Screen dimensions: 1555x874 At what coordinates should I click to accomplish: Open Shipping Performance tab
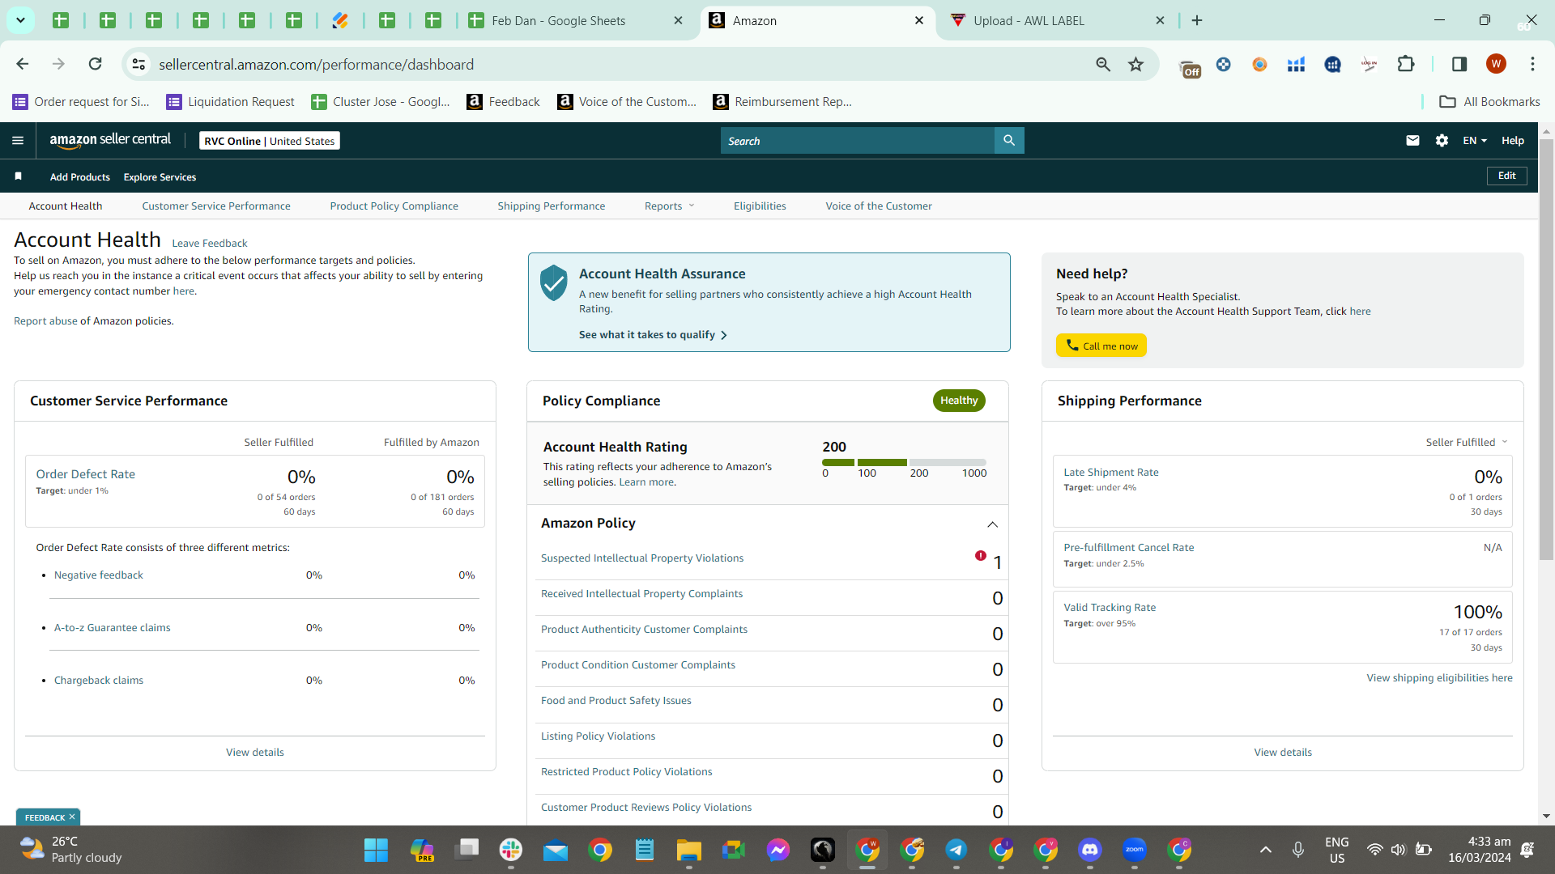tap(552, 206)
